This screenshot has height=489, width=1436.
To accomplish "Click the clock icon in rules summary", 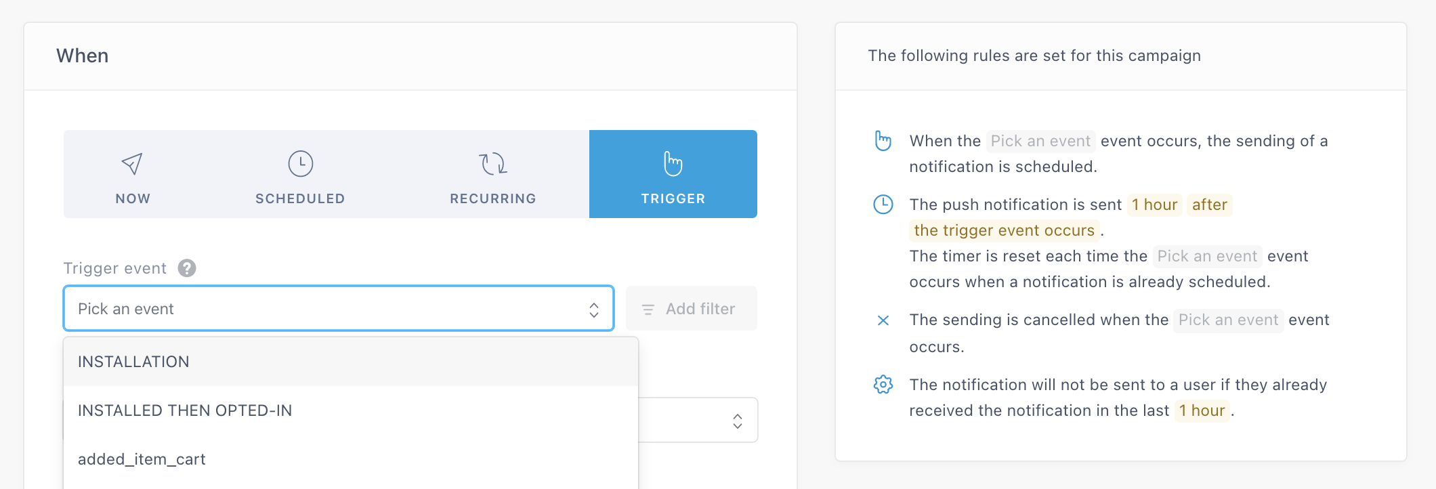I will 883,205.
